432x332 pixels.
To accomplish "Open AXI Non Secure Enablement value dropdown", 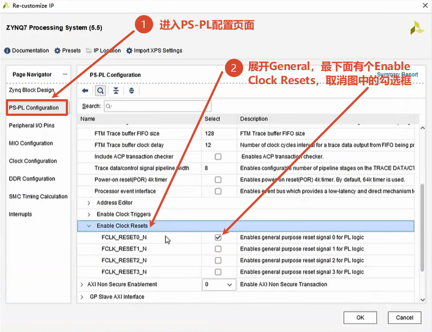I will [x=219, y=285].
